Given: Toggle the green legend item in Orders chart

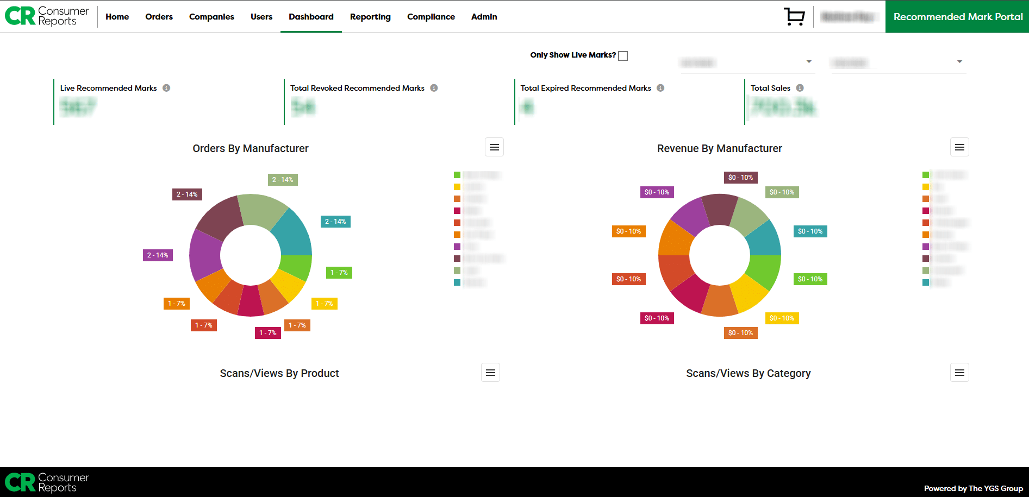Looking at the screenshot, I should pyautogui.click(x=457, y=175).
